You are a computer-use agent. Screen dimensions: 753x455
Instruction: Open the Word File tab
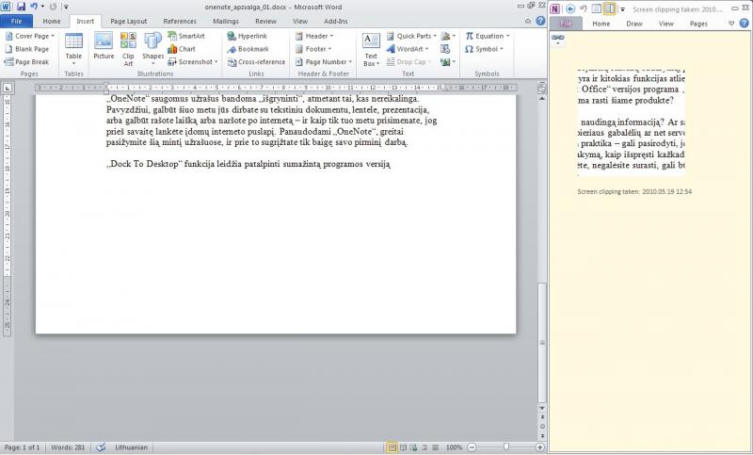[x=16, y=21]
